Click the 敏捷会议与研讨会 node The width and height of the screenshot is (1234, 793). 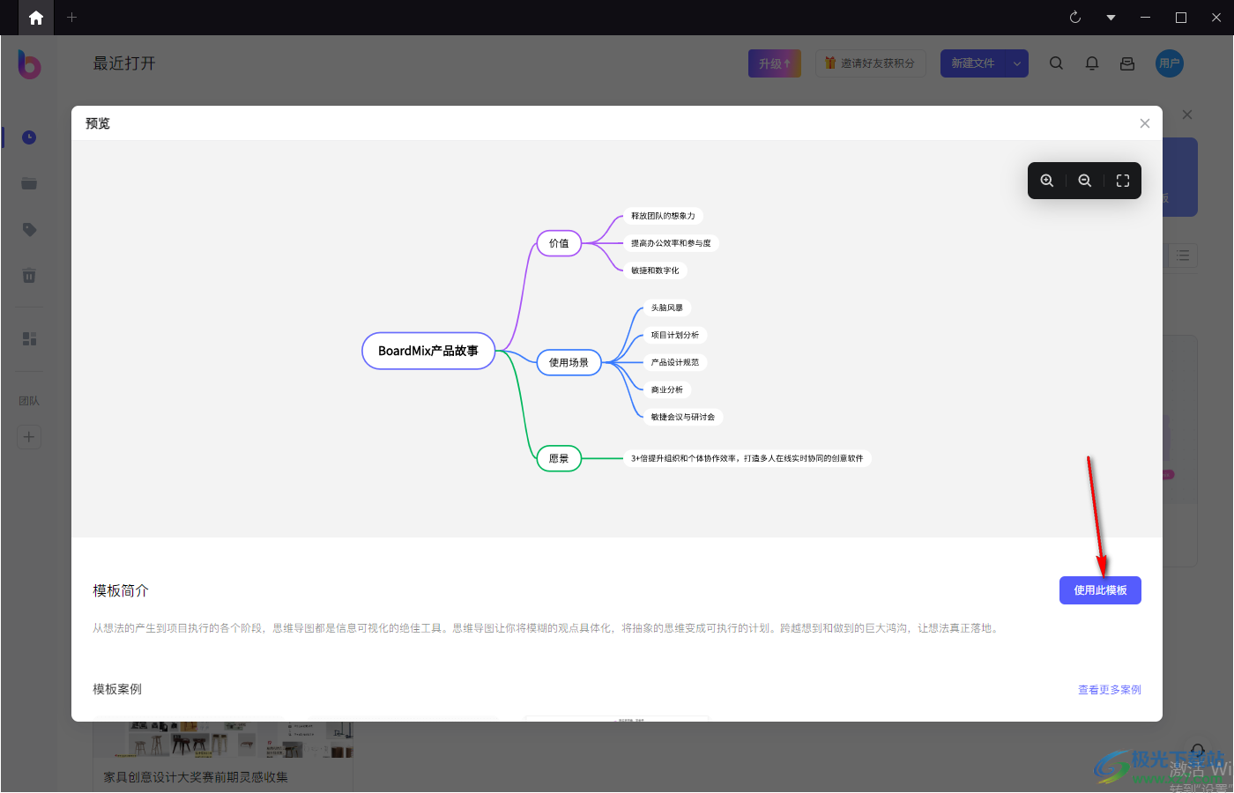click(683, 417)
